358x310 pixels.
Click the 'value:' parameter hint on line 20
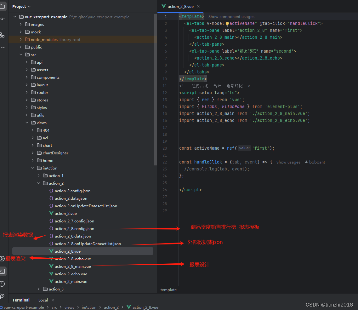click(x=244, y=148)
